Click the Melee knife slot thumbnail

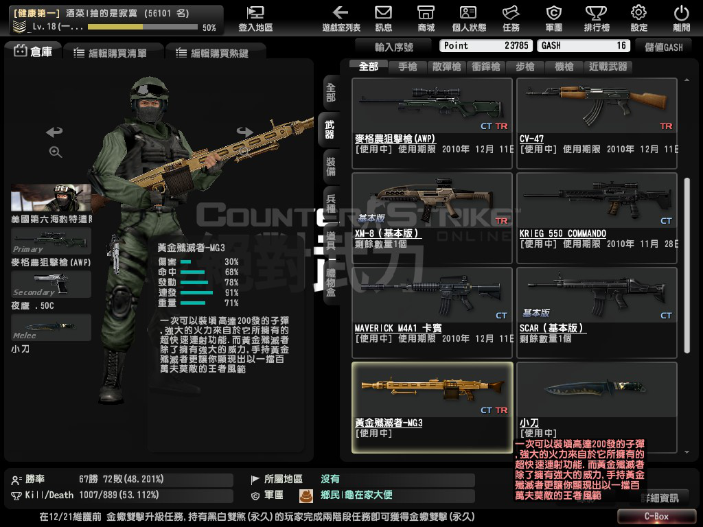click(x=51, y=327)
